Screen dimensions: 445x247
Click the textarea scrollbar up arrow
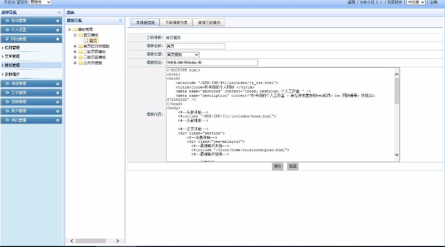pos(397,74)
